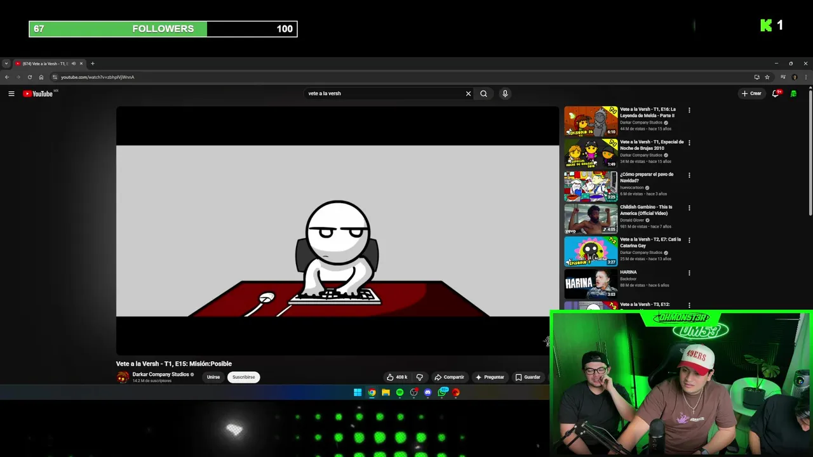Click the Unirse join button
The image size is (813, 457).
click(x=213, y=377)
